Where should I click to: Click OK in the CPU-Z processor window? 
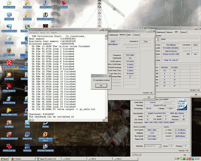pos(185,155)
